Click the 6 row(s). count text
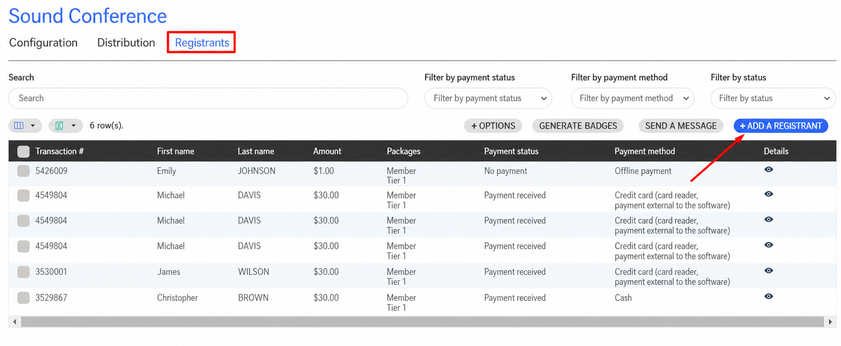The height and width of the screenshot is (346, 841). click(x=107, y=126)
